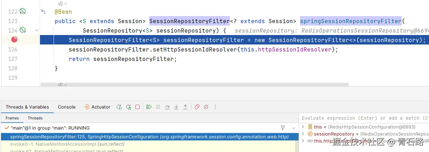
Task: Remove the breakpoint on line 125
Action: click(14, 40)
